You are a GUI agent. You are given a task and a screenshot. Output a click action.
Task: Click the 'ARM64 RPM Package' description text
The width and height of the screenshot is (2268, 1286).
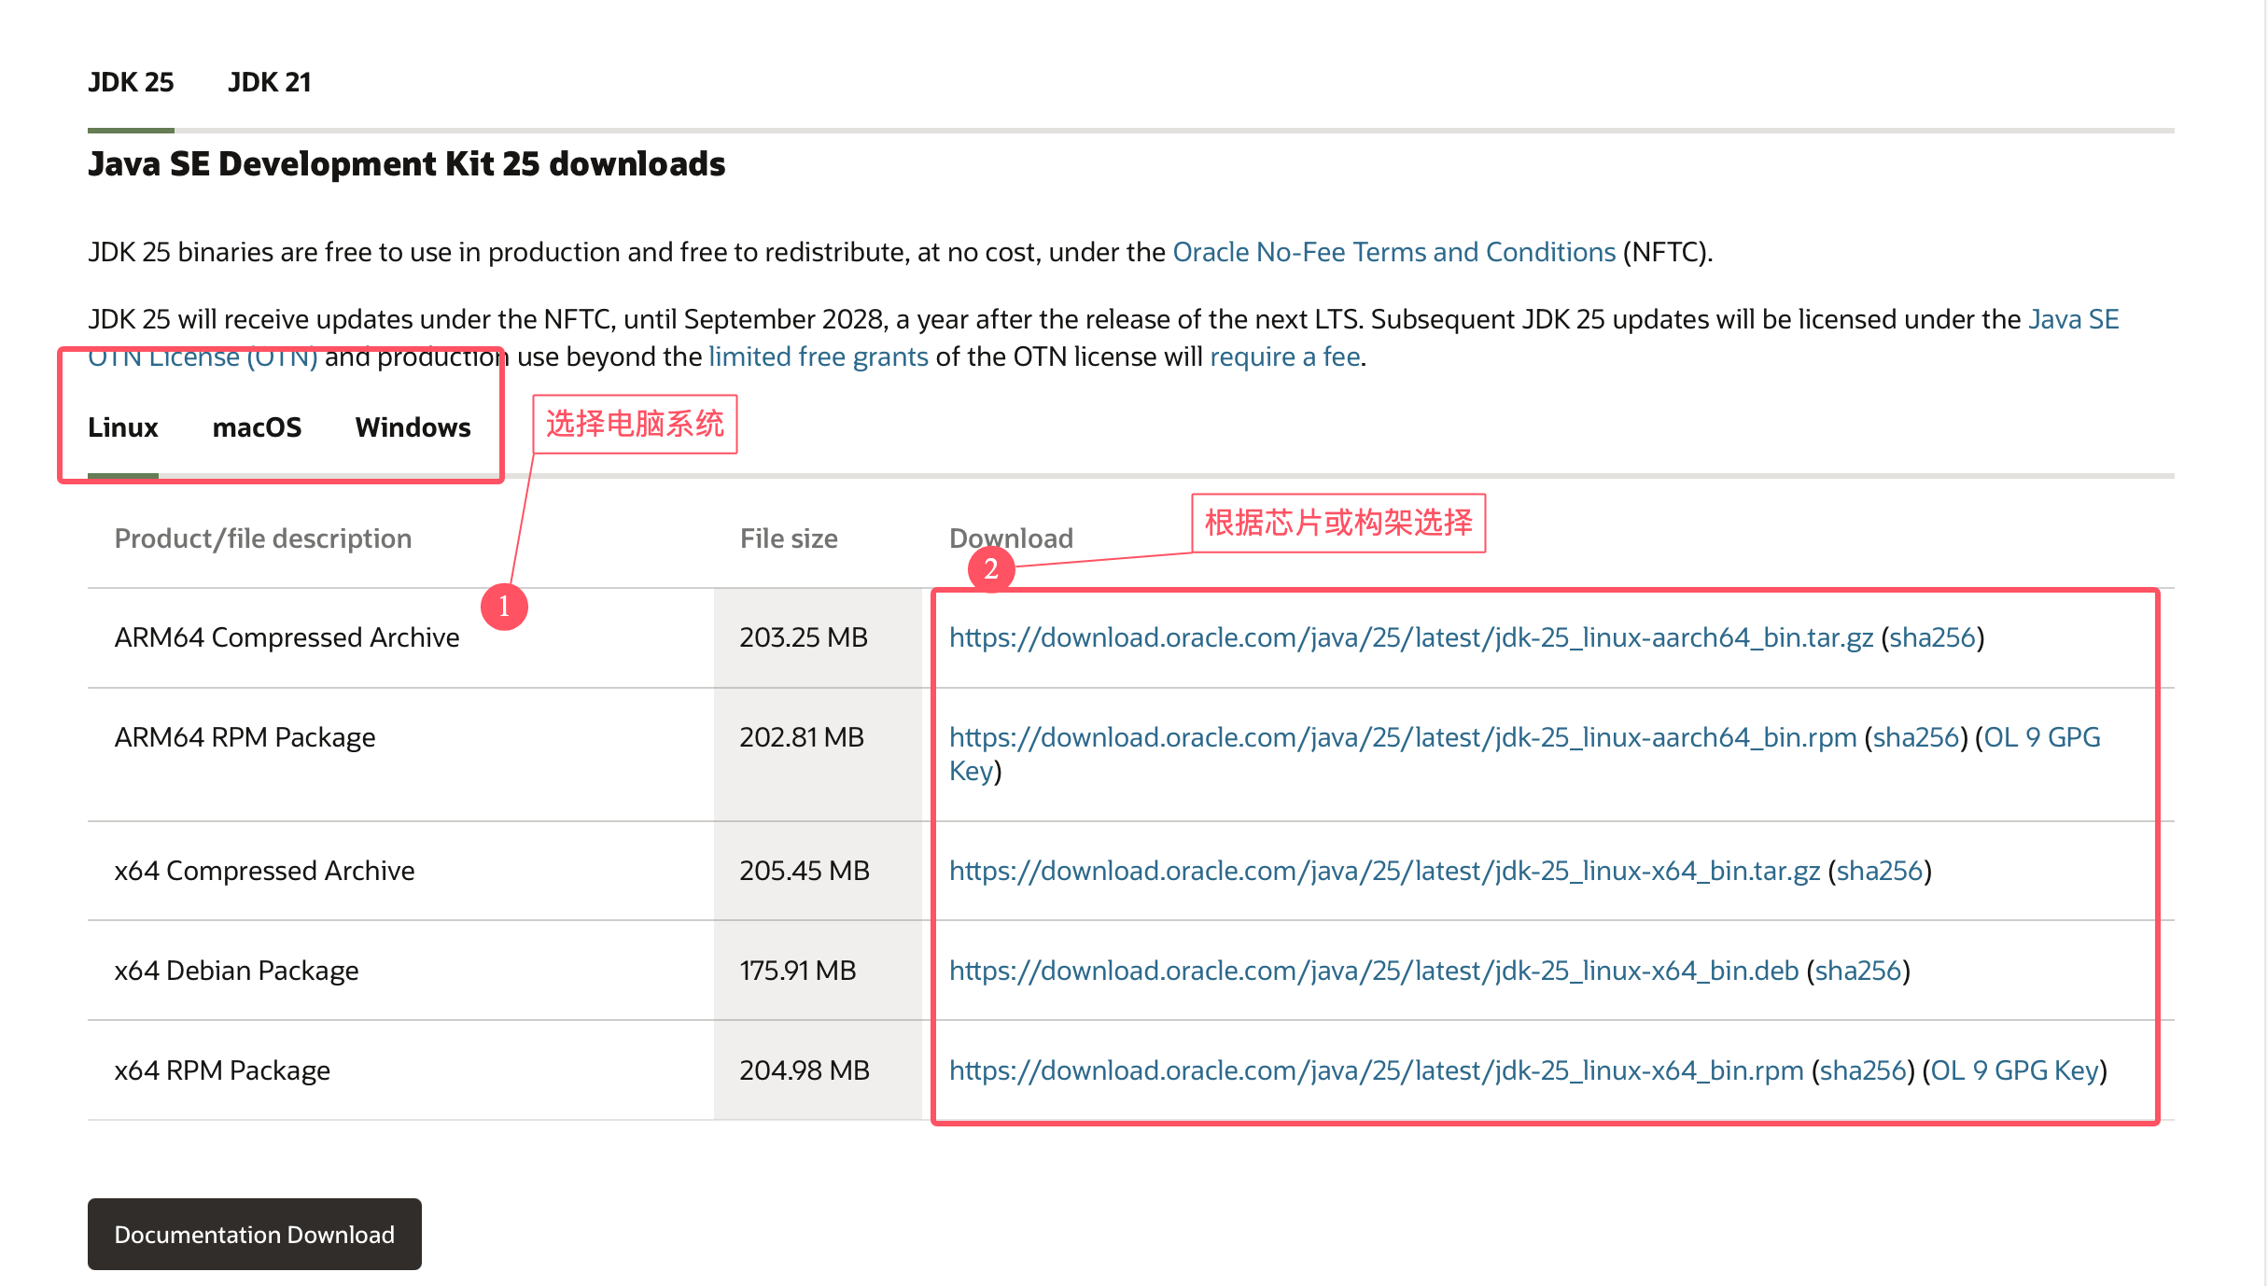click(x=245, y=737)
